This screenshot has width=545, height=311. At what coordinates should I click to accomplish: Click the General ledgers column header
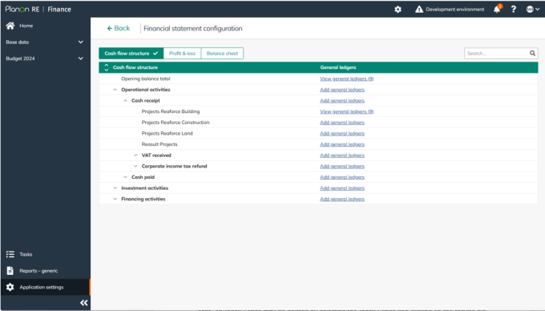click(338, 67)
